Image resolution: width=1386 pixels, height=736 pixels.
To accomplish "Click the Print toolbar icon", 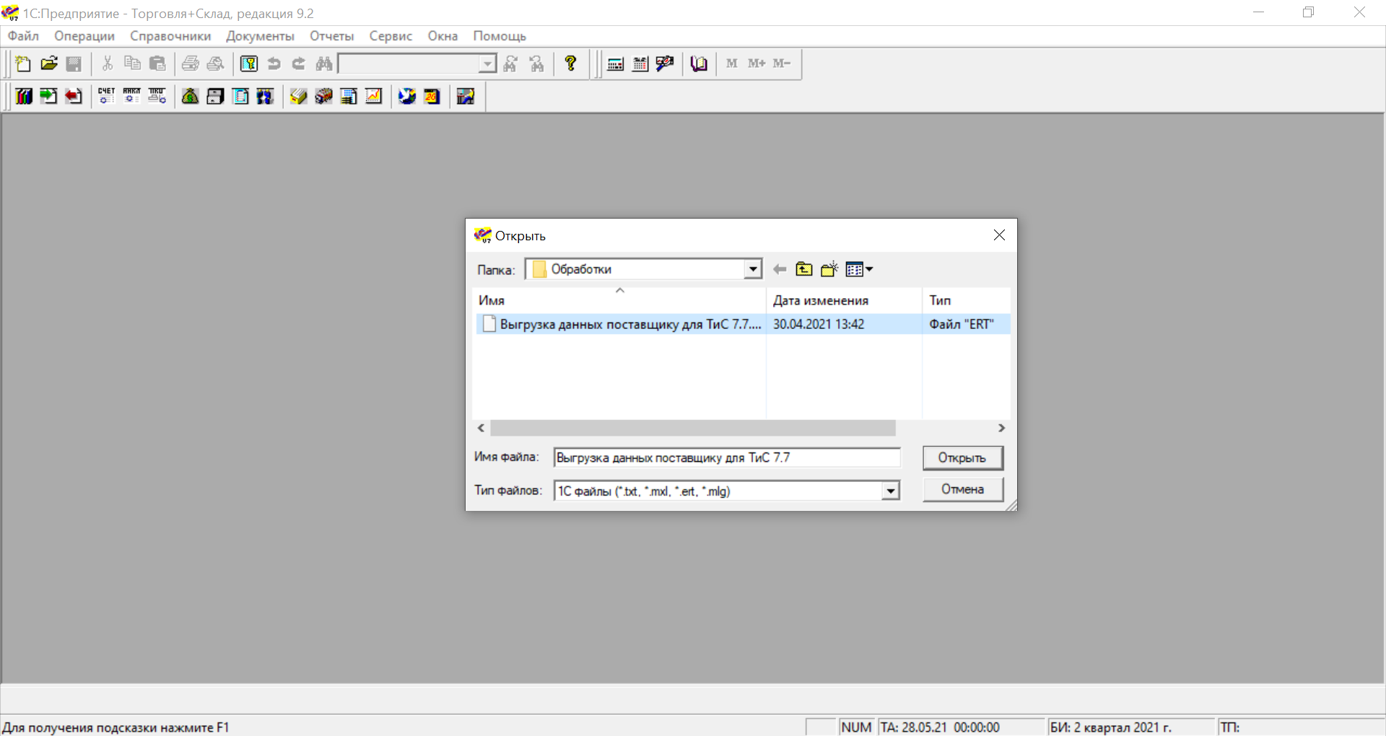I will 191,63.
